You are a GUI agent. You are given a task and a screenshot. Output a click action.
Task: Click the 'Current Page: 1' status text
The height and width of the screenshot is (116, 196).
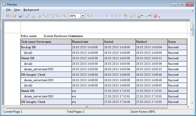click(13, 112)
